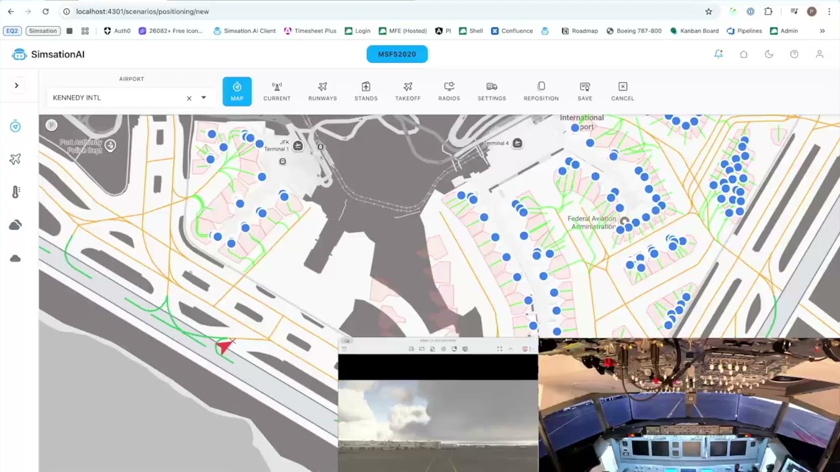Open the Confluence bookmark
This screenshot has height=472, width=840.
point(512,31)
